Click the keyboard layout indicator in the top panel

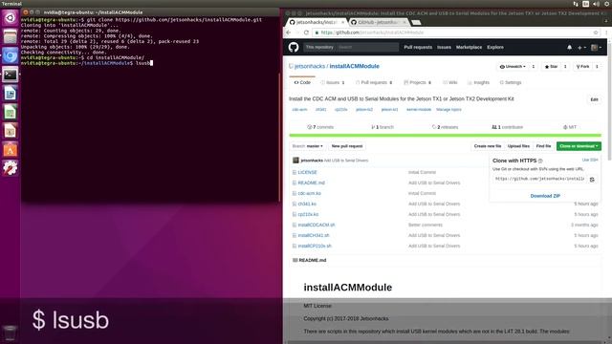pyautogui.click(x=586, y=4)
